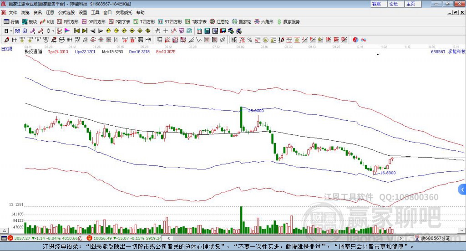The width and height of the screenshot is (466, 251).
Task: Select the hand pan tool
Action: (158, 31)
